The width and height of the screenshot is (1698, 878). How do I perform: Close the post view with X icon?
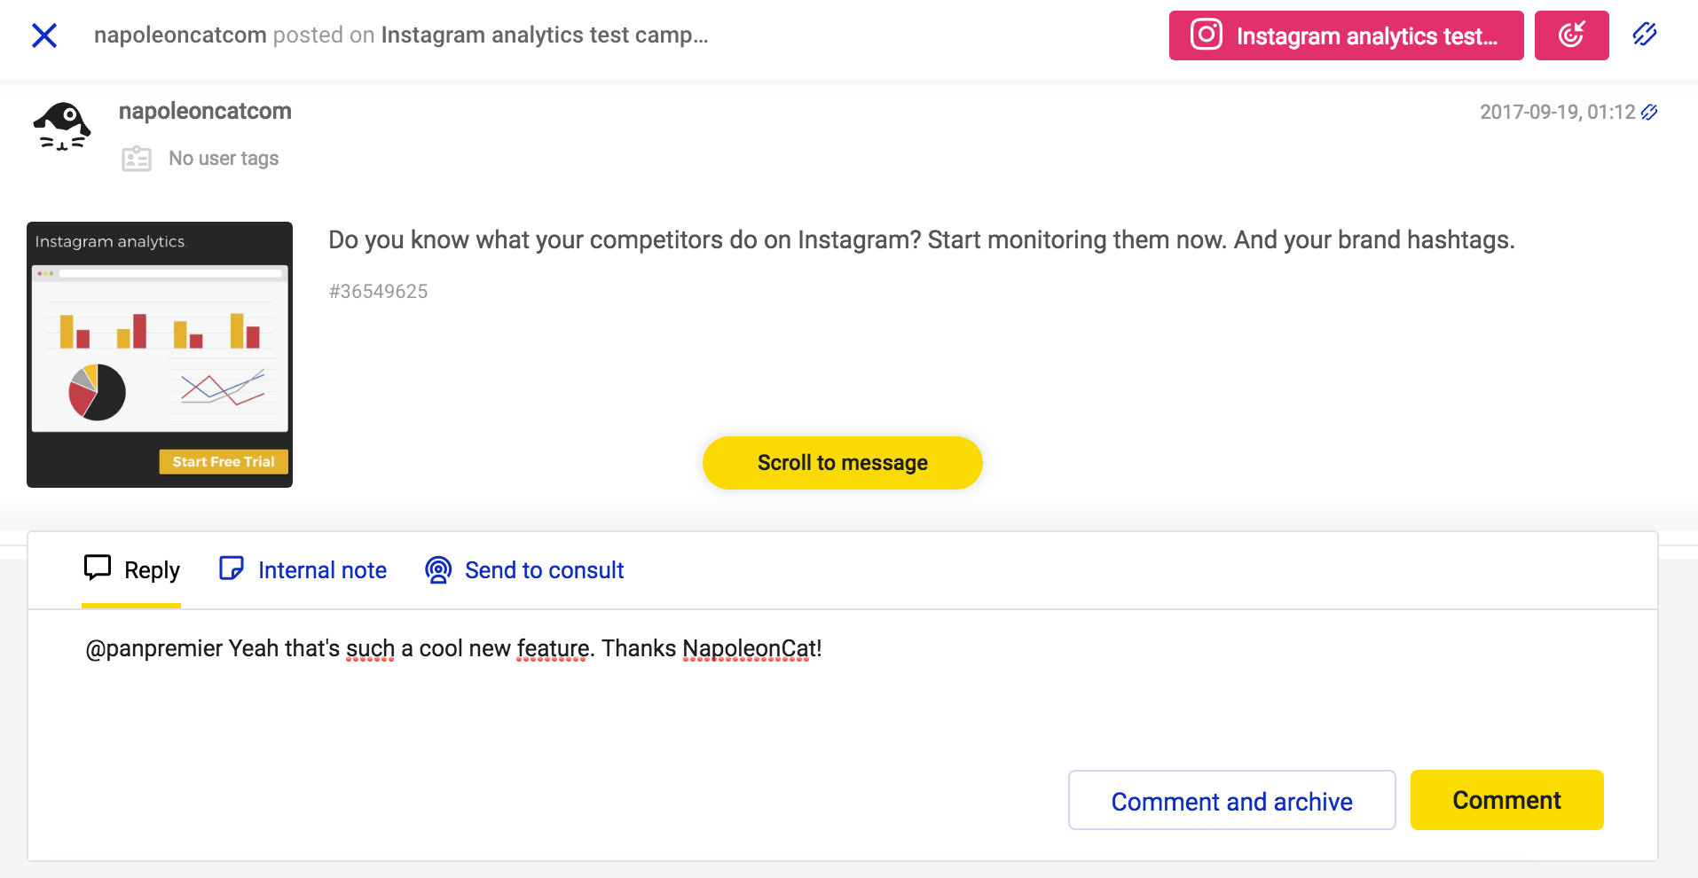[44, 35]
